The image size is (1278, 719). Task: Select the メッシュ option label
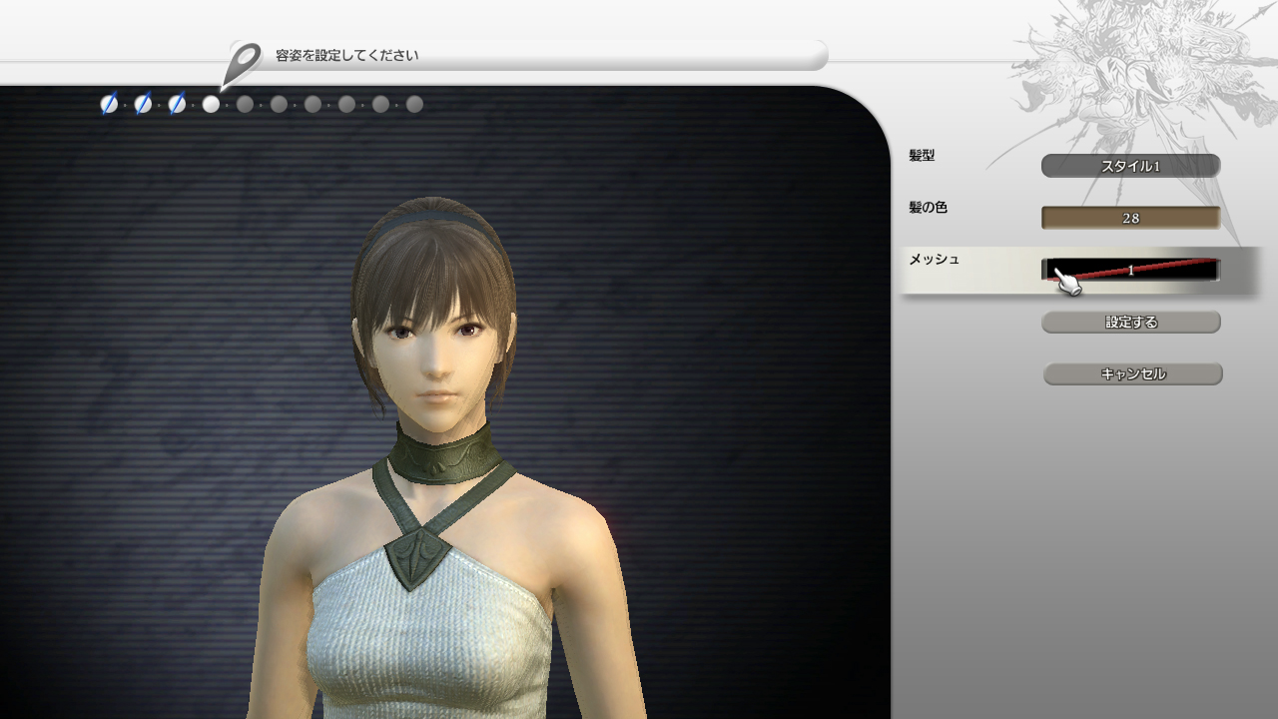(x=934, y=260)
